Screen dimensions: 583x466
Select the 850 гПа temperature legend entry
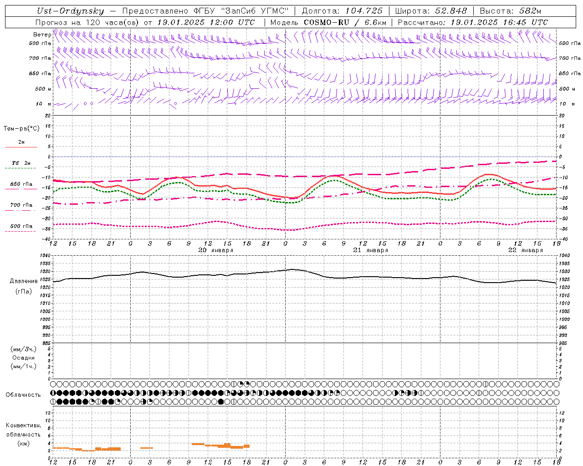[21, 184]
